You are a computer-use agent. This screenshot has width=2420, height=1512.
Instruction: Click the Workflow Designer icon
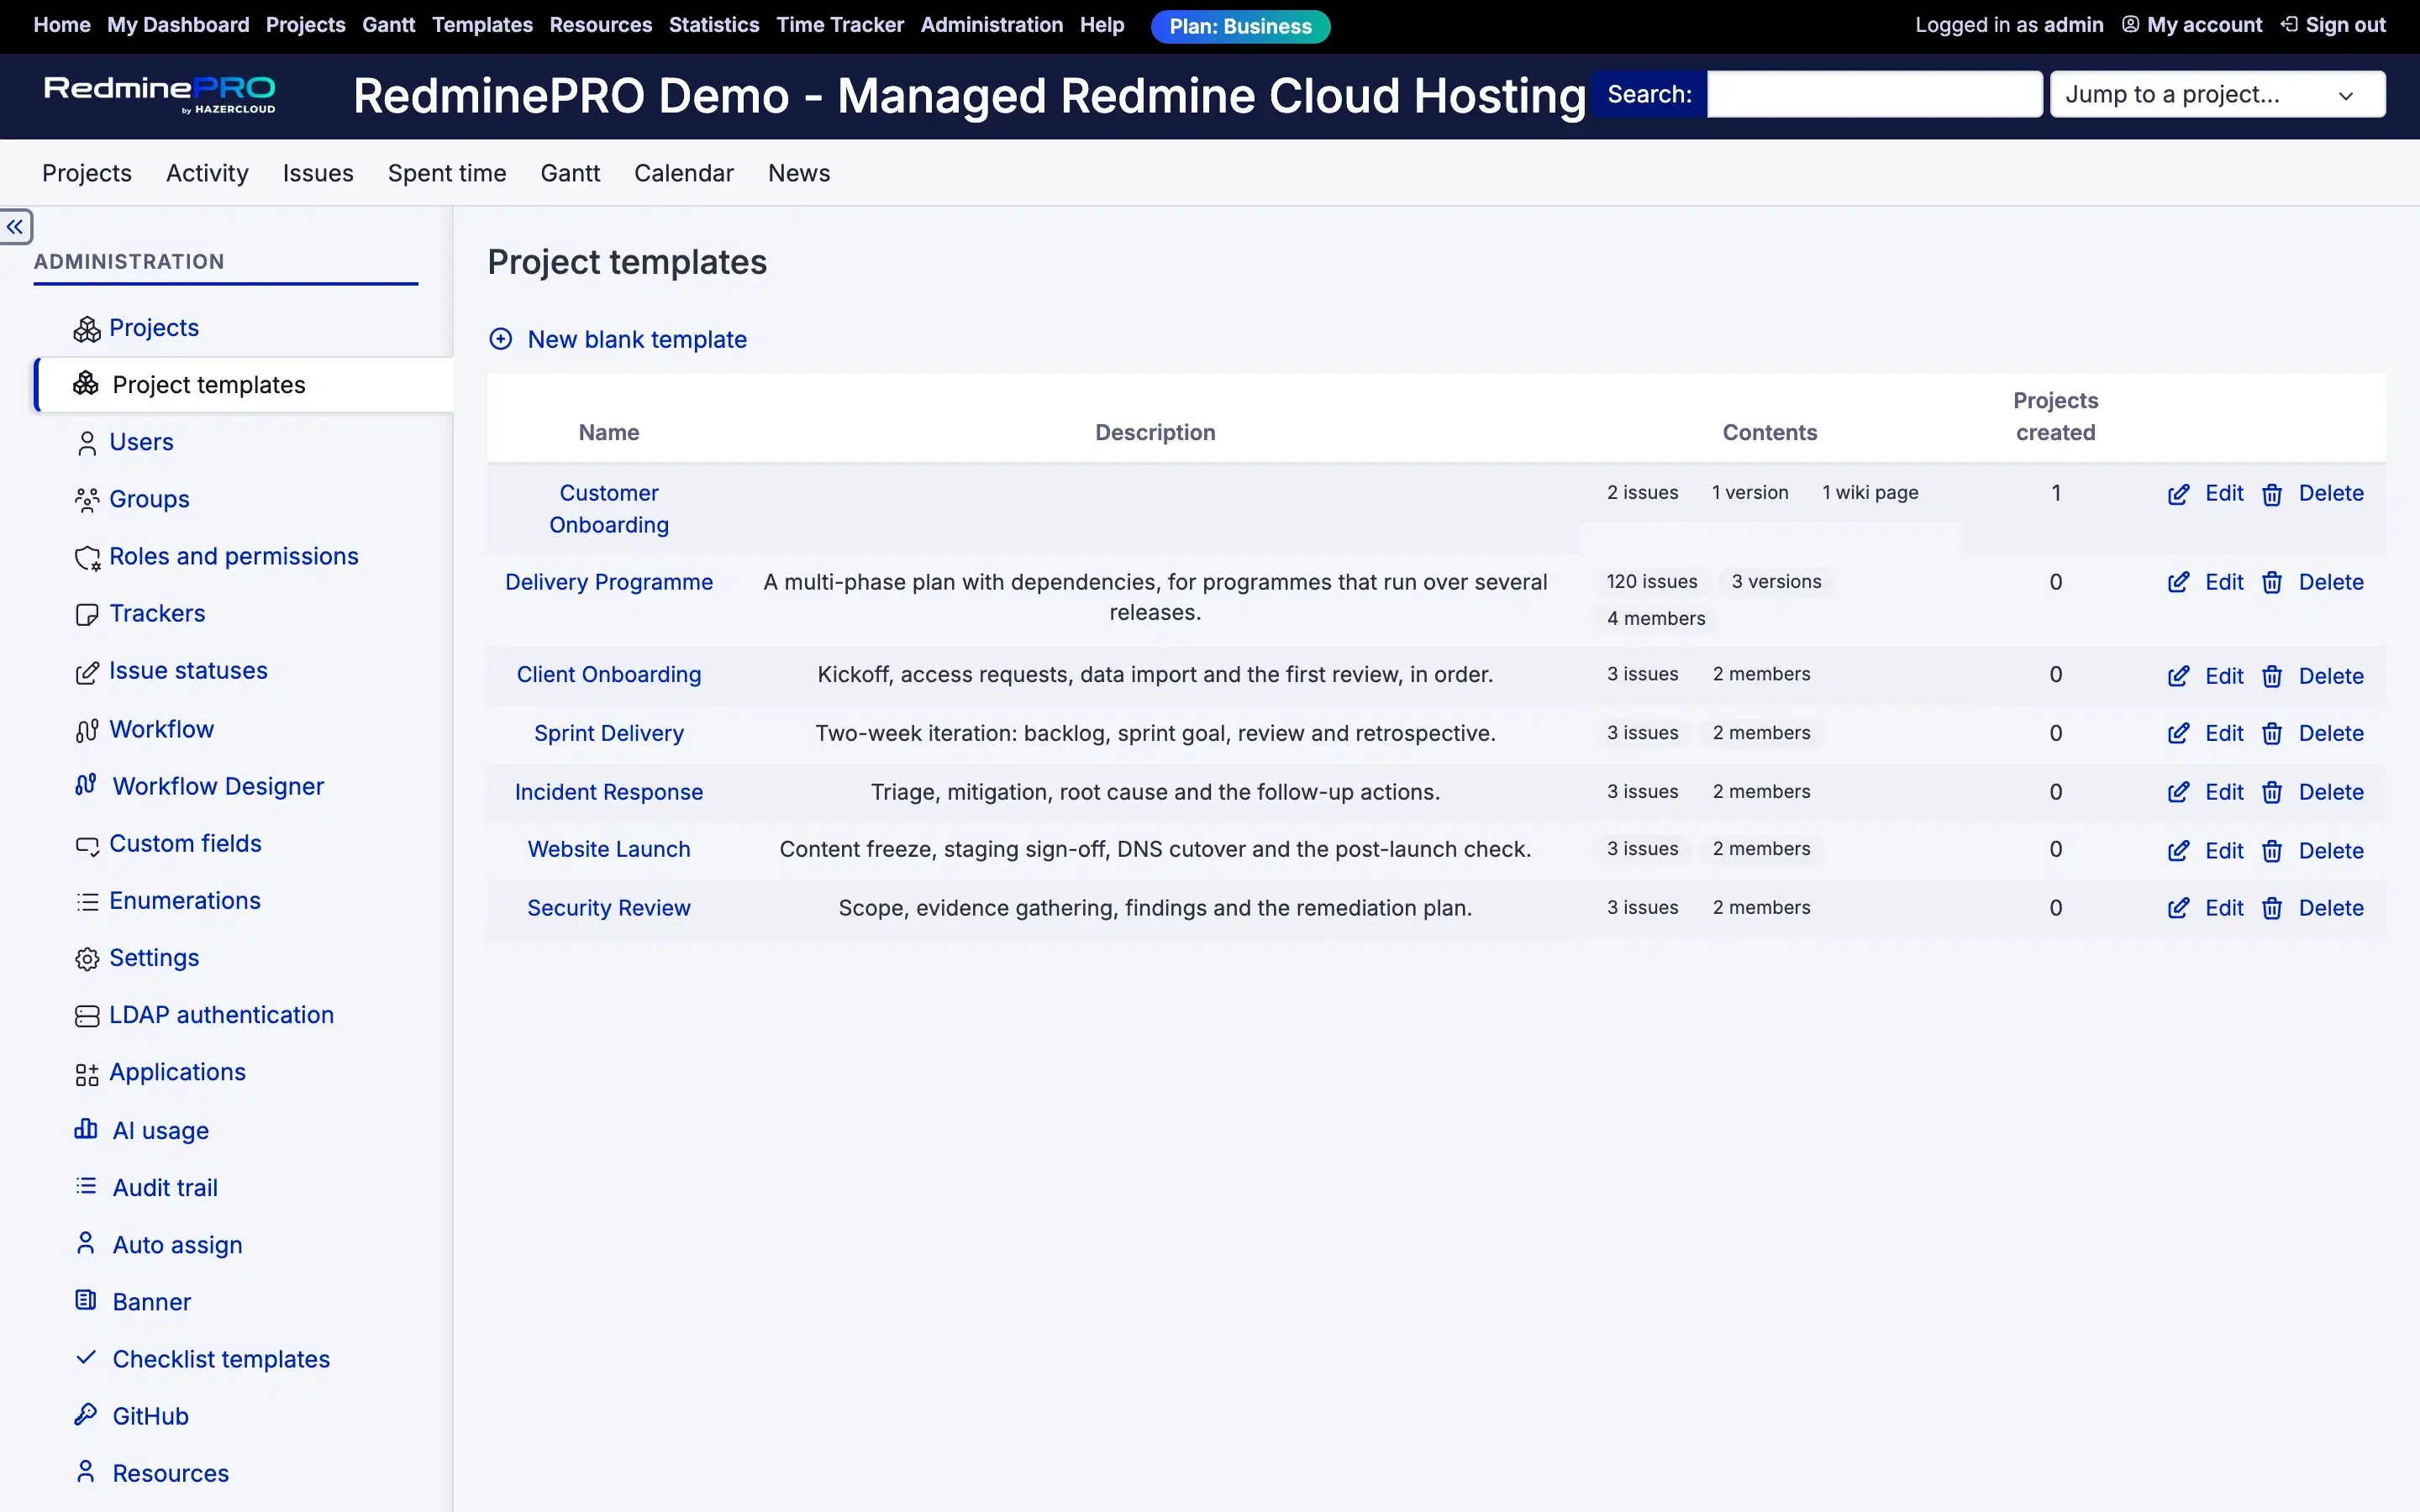coord(86,785)
